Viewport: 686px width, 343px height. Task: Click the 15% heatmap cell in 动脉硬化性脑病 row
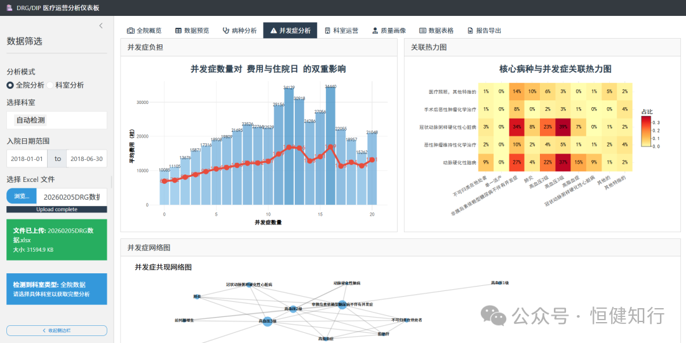click(579, 162)
